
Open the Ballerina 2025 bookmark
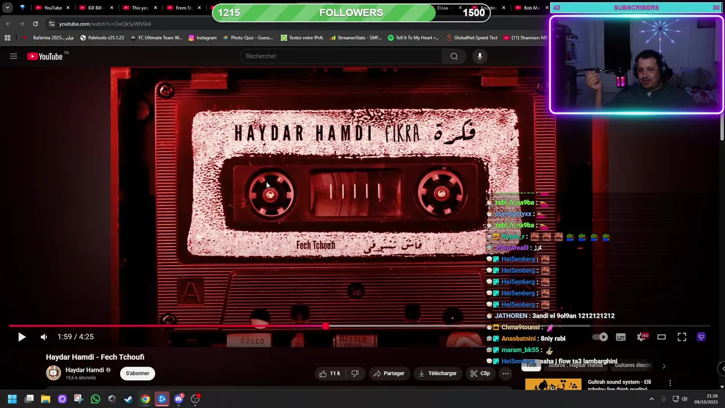(48, 38)
